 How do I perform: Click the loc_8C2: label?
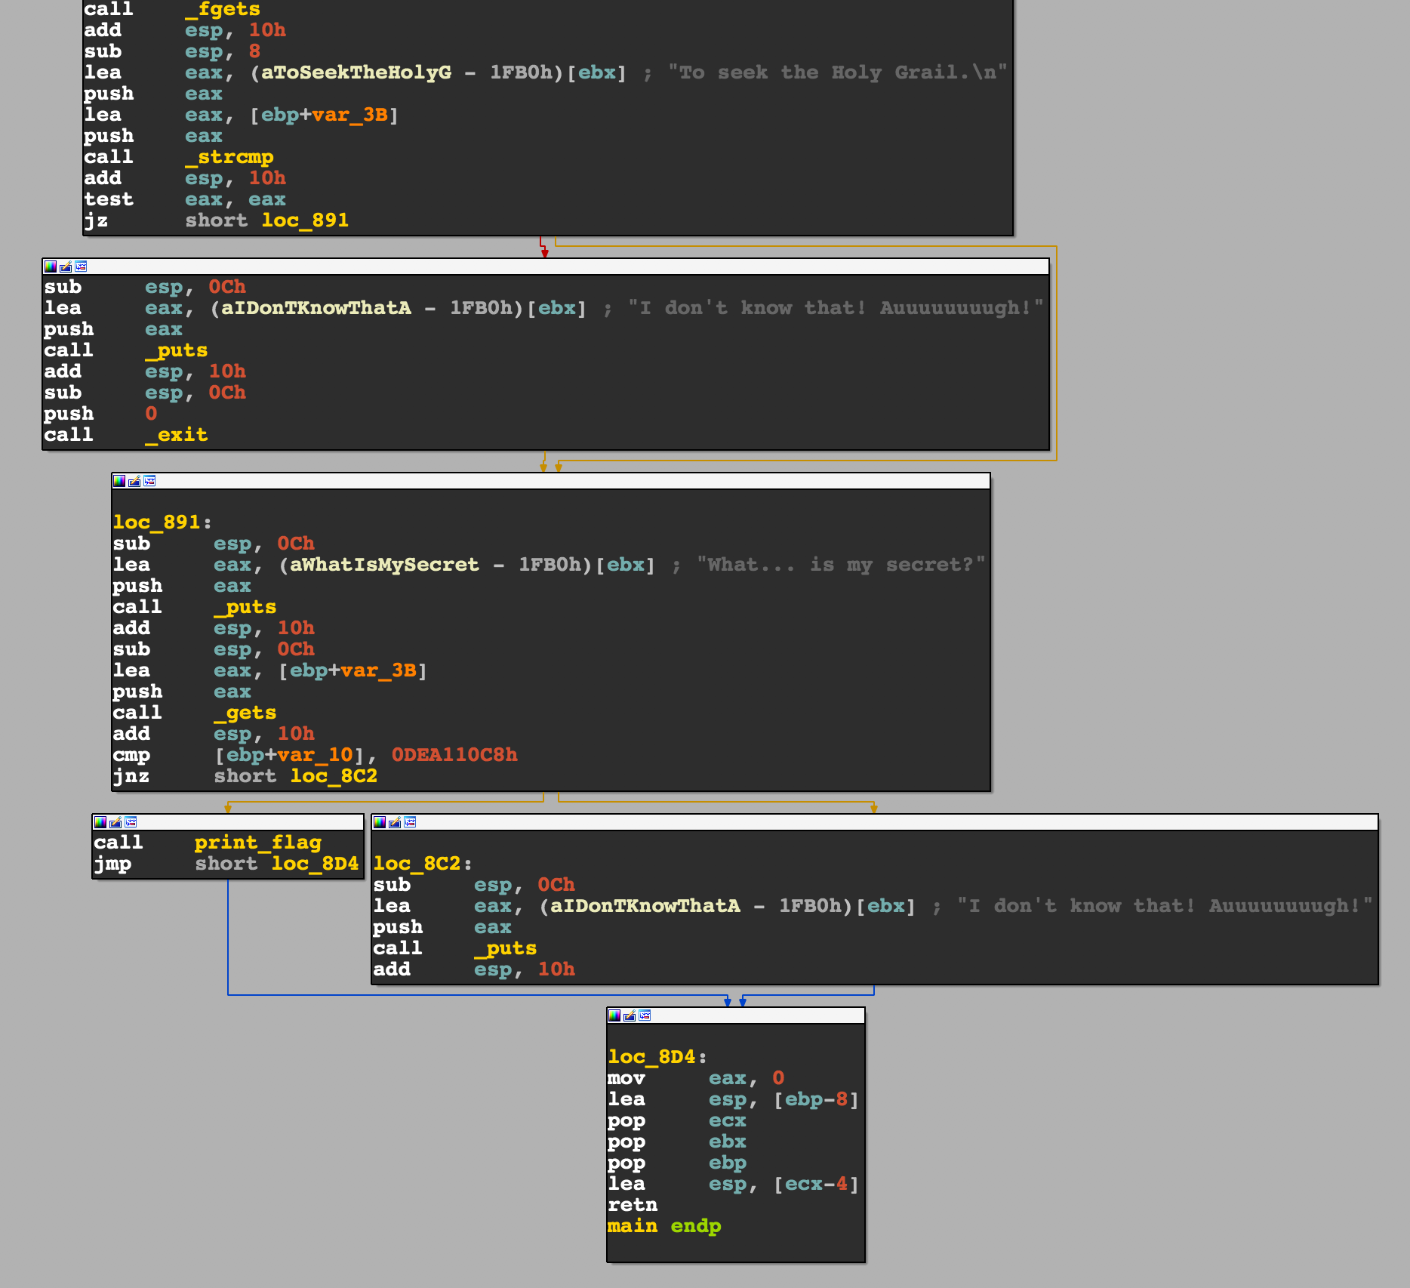point(423,864)
